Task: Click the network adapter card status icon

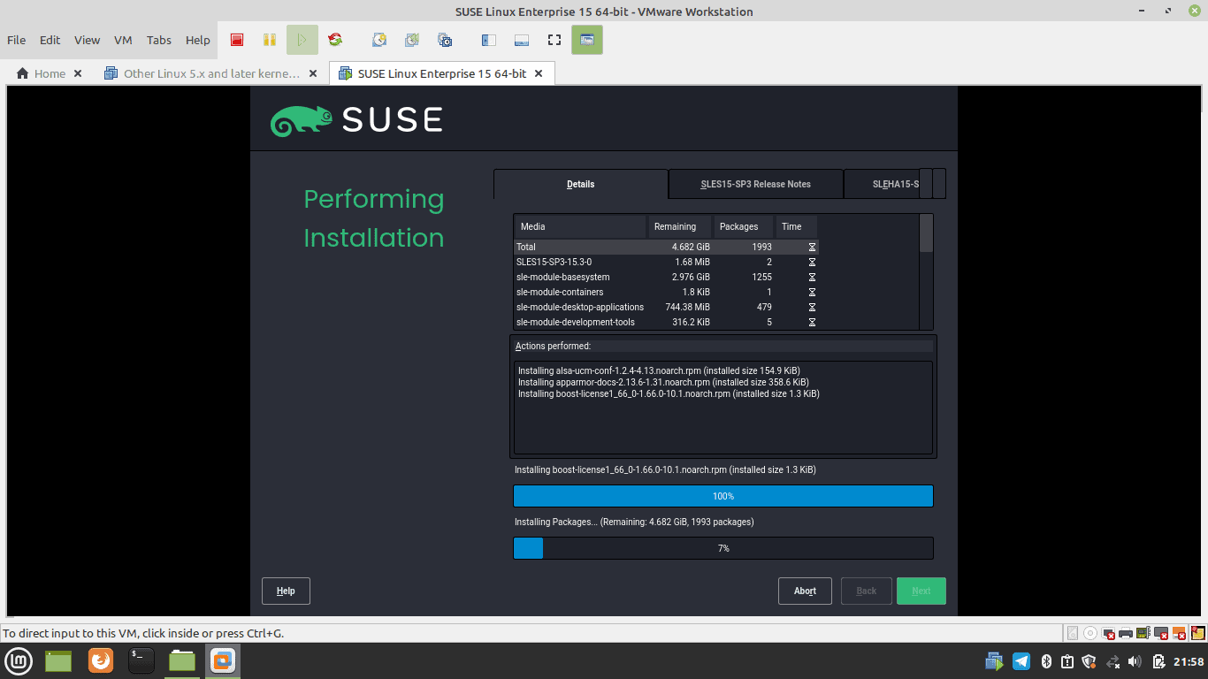Action: 1143,633
